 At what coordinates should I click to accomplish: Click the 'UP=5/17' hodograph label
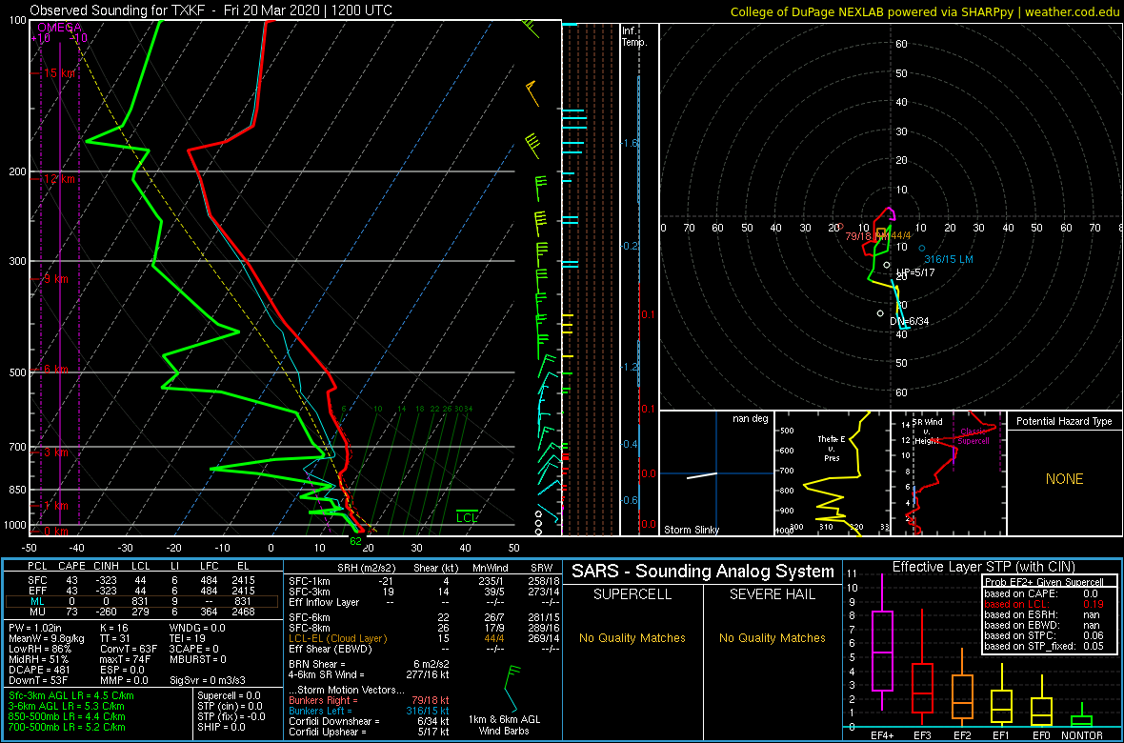tap(915, 274)
